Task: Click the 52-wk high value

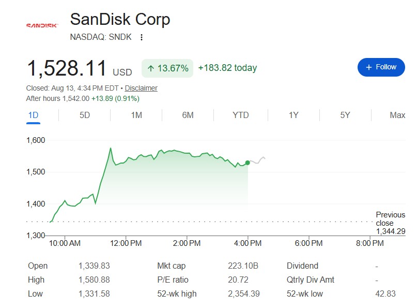Action: (x=243, y=294)
